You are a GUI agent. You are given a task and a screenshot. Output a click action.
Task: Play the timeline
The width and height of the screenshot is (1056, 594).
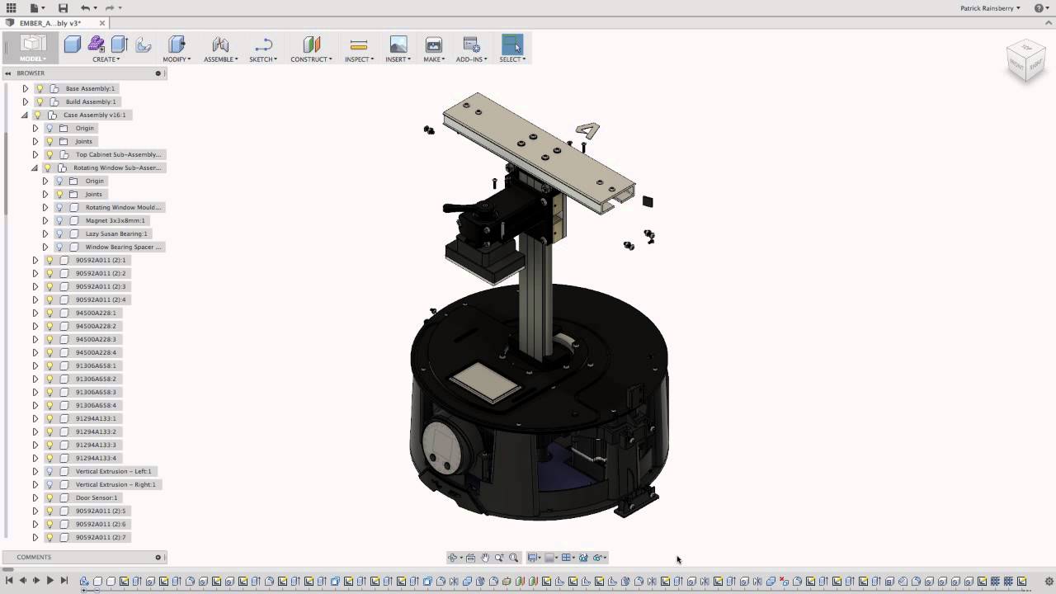click(49, 581)
